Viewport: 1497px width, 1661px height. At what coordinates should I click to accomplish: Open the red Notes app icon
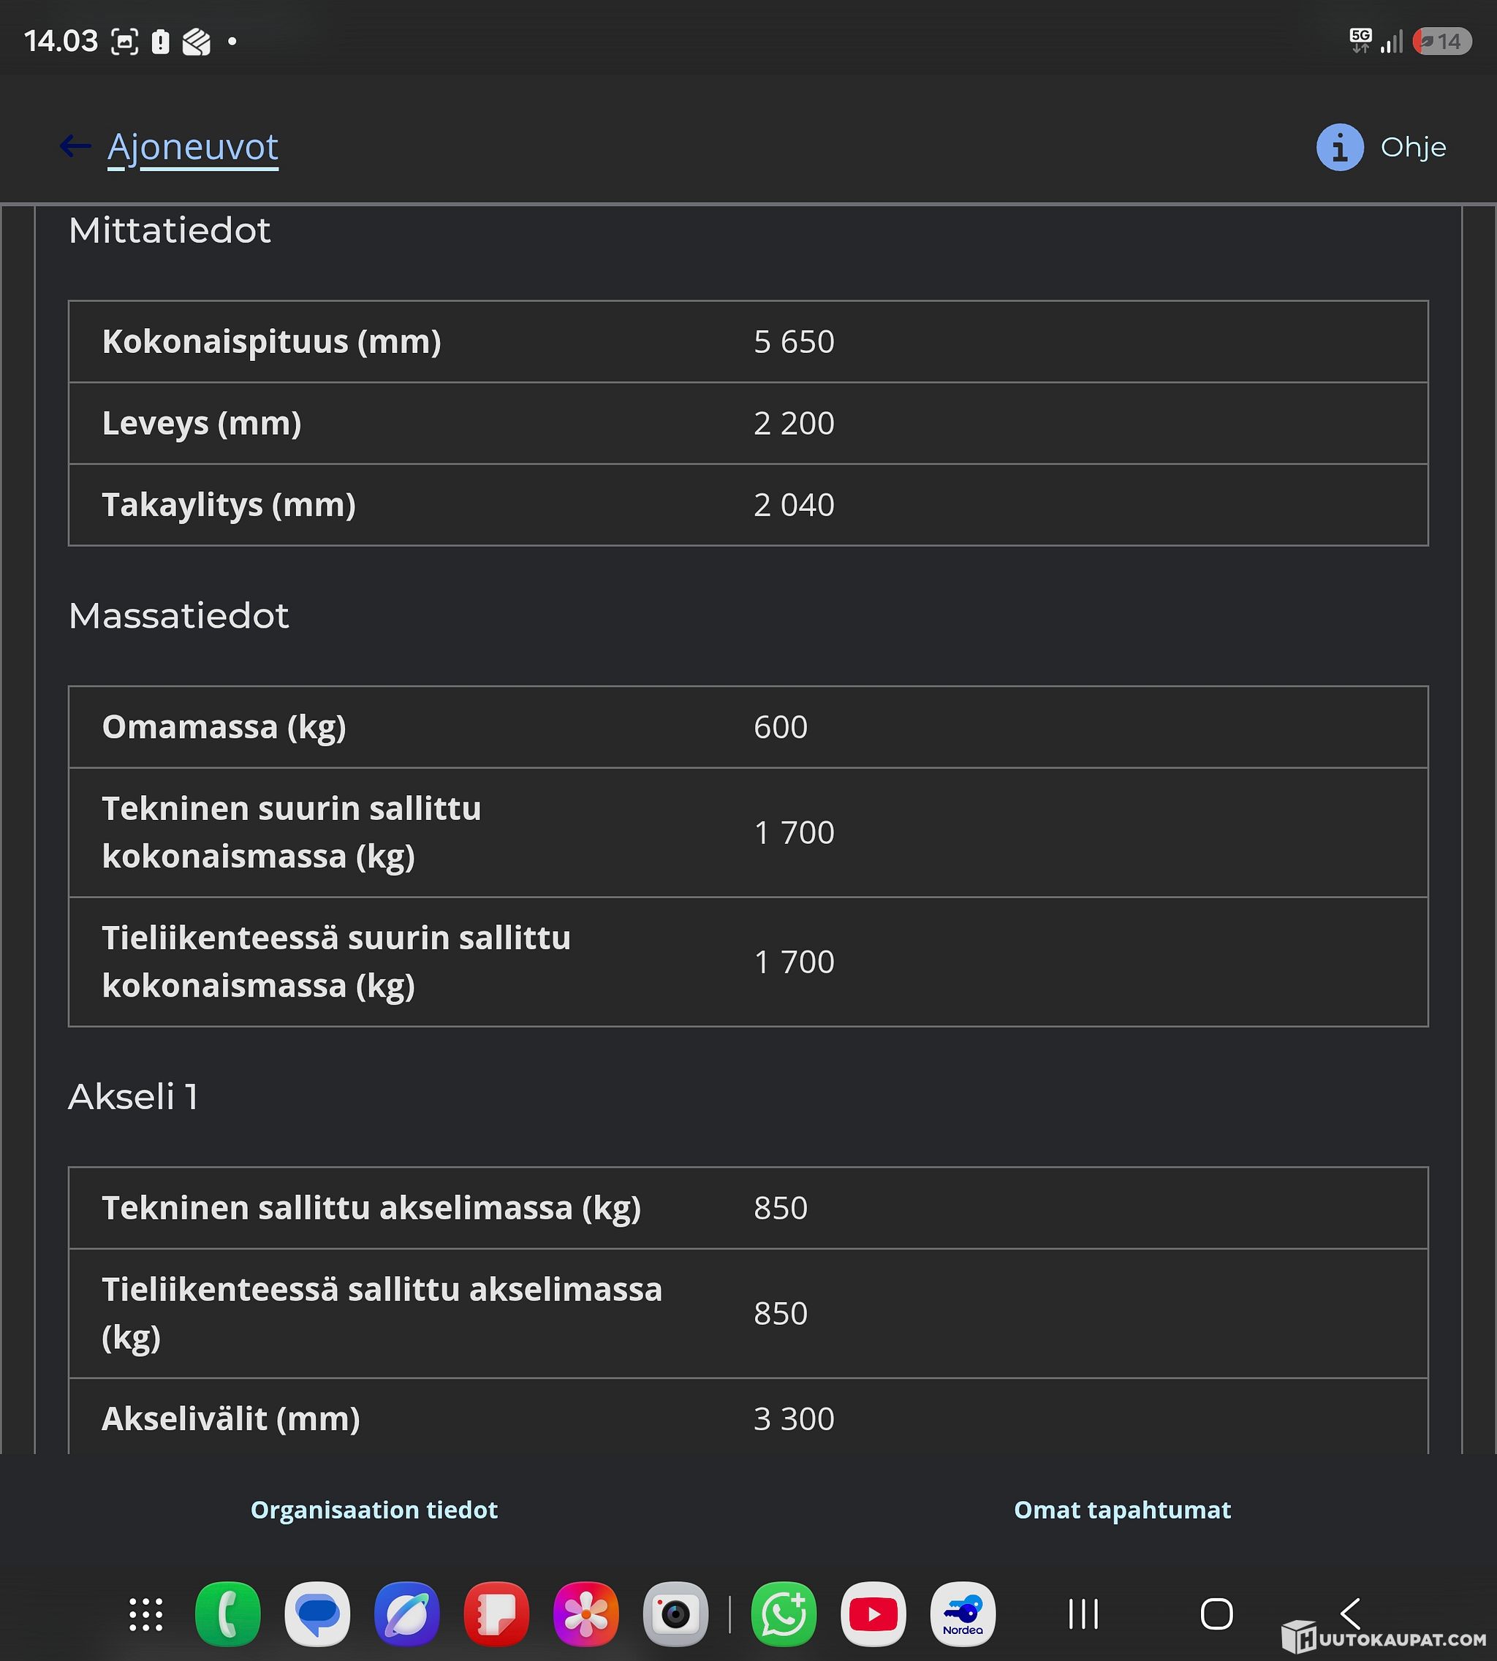[x=496, y=1614]
